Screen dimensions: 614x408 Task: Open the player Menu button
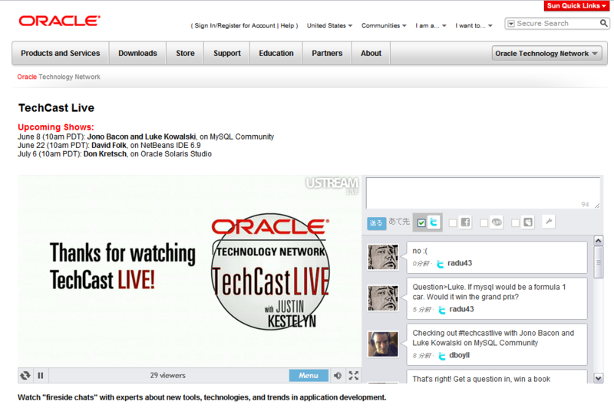(309, 376)
